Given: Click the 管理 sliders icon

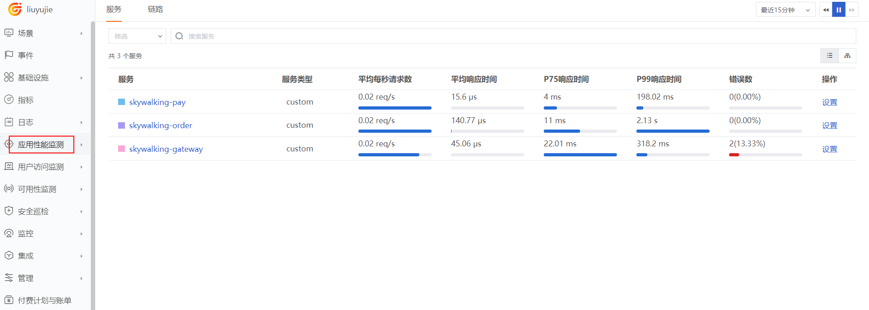Looking at the screenshot, I should pyautogui.click(x=9, y=278).
